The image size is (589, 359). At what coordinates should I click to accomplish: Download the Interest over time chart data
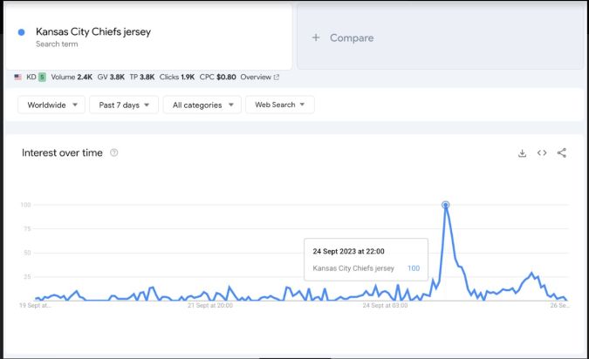pyautogui.click(x=522, y=153)
